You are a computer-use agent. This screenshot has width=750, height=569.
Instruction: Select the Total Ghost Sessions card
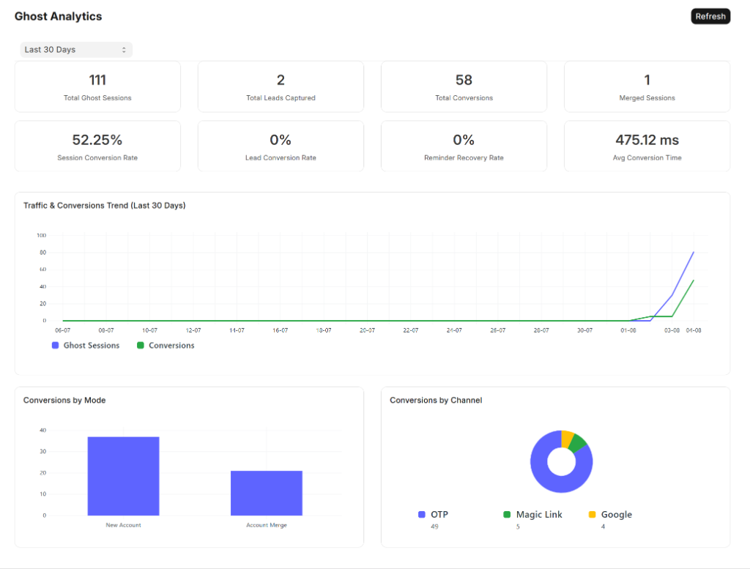(x=97, y=86)
